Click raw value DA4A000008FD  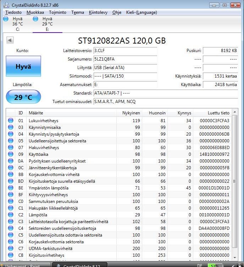point(214,228)
